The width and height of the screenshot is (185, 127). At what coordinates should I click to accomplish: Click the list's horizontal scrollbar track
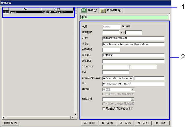38,118
